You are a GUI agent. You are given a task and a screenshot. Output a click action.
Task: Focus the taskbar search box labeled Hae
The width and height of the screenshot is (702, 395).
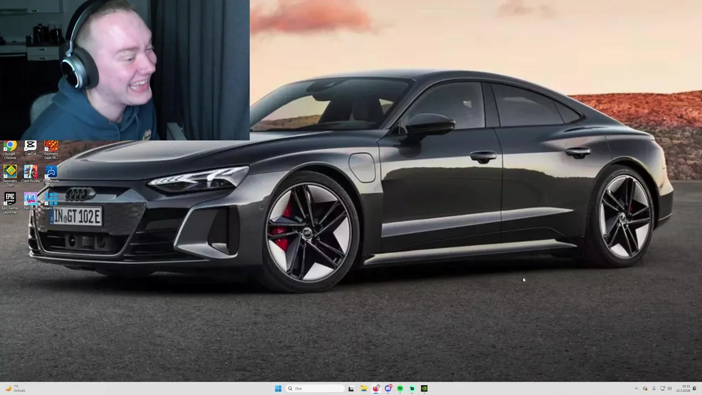[x=315, y=388]
